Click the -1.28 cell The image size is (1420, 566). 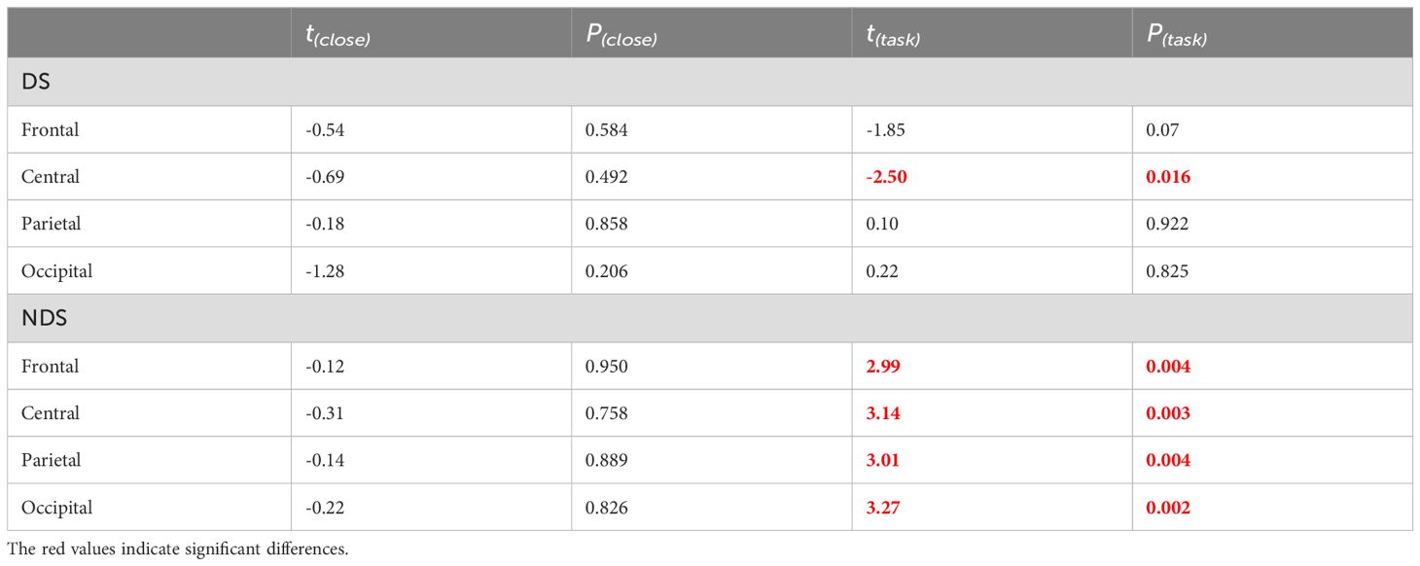point(325,271)
